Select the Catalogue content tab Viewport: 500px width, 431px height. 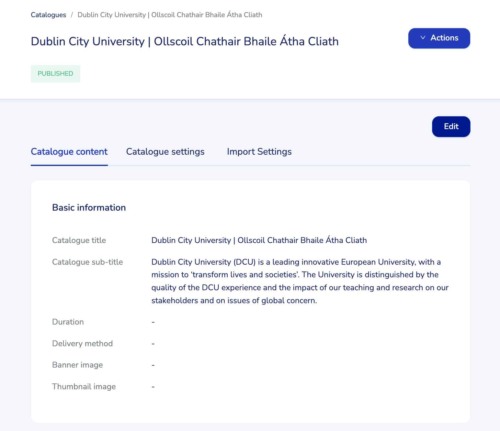tap(69, 152)
